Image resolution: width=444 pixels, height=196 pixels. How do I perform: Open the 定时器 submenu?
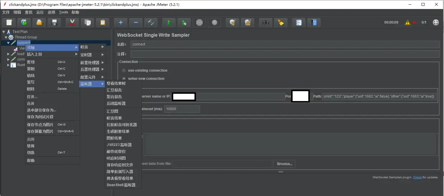point(92,55)
